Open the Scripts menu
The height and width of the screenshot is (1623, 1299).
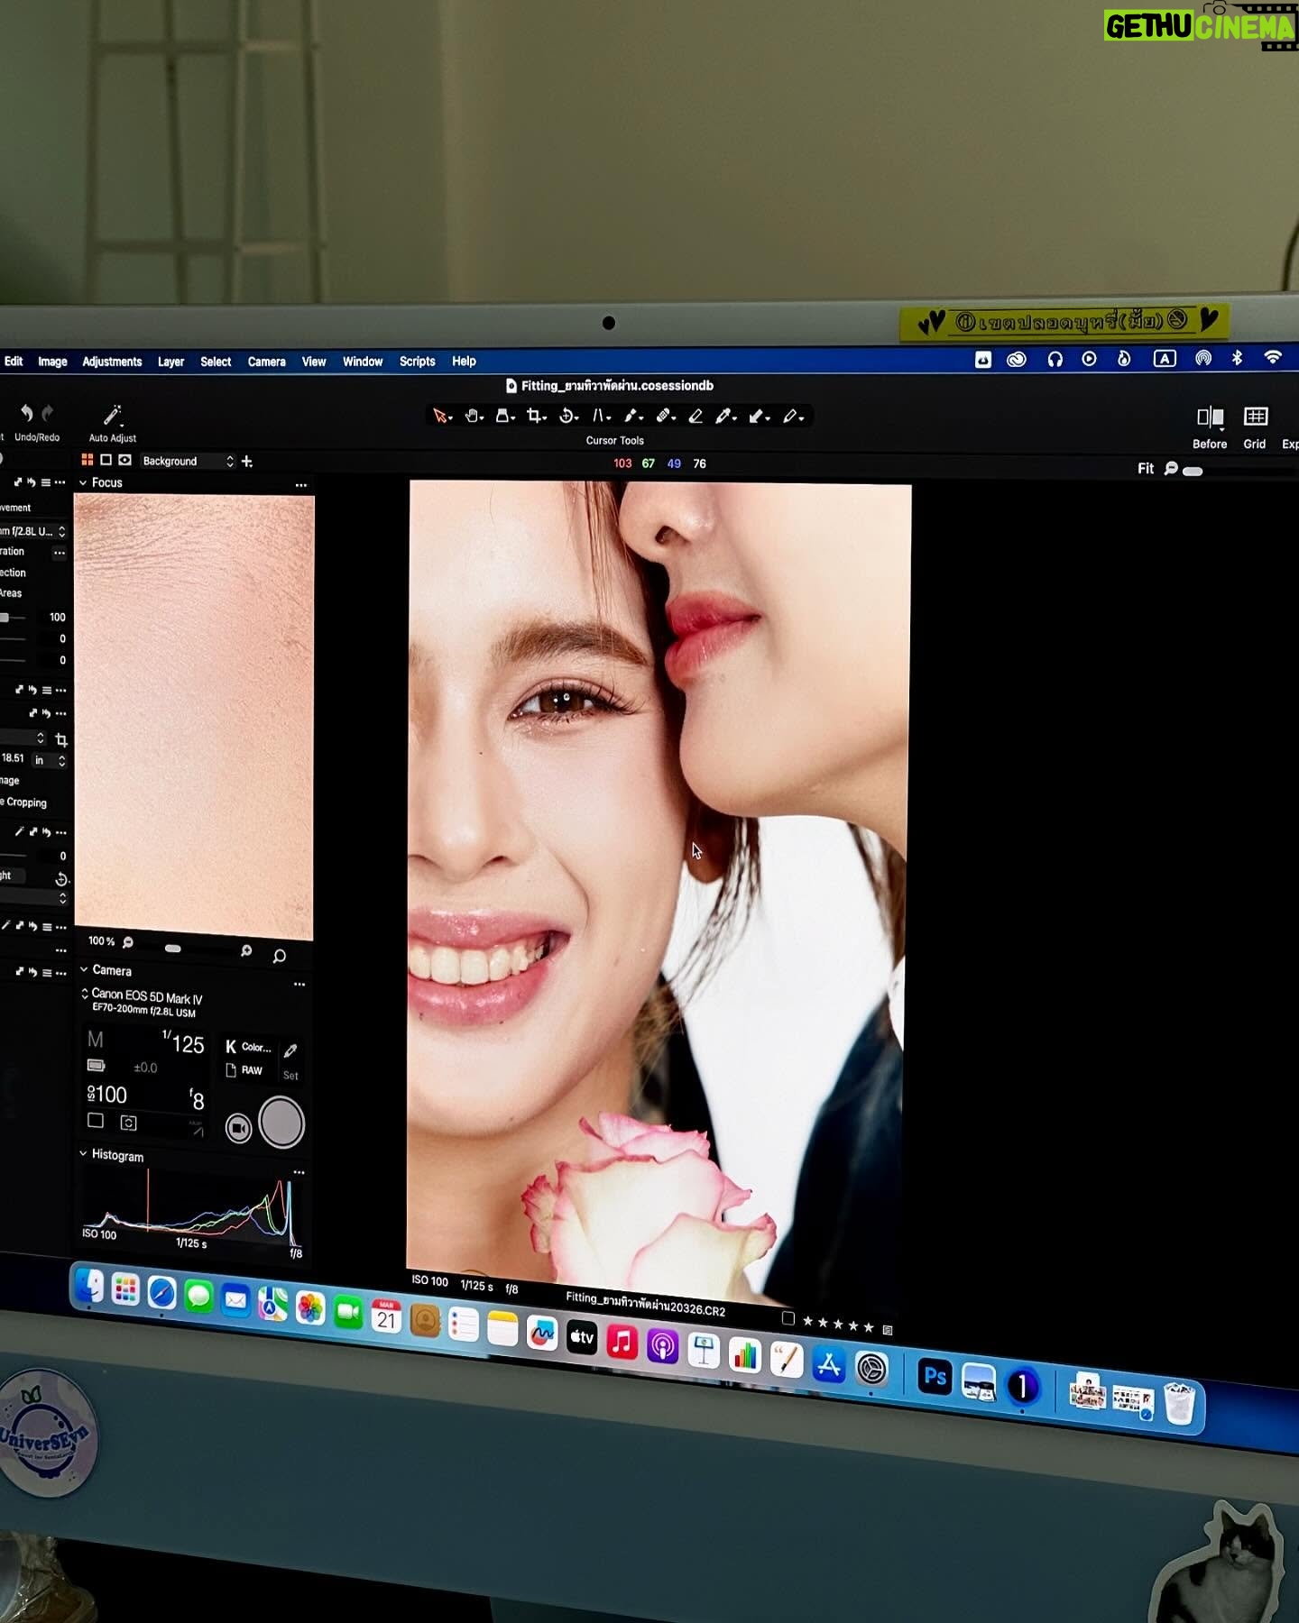pyautogui.click(x=417, y=361)
